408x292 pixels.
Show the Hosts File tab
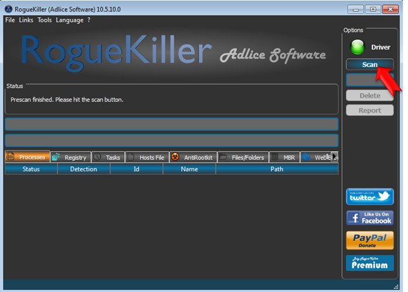146,157
